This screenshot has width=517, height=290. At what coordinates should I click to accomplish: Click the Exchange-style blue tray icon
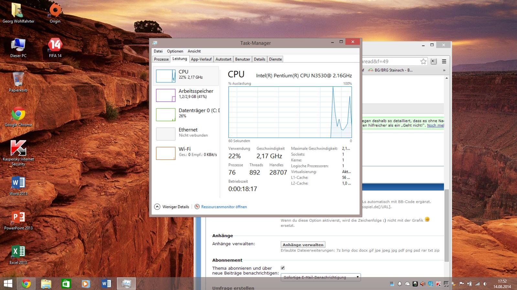coord(430,284)
